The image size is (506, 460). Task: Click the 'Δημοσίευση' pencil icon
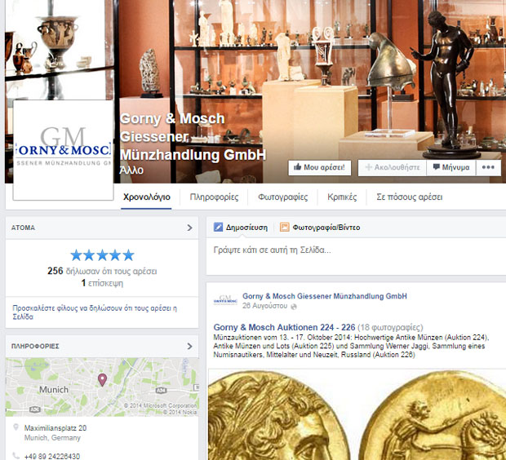218,228
